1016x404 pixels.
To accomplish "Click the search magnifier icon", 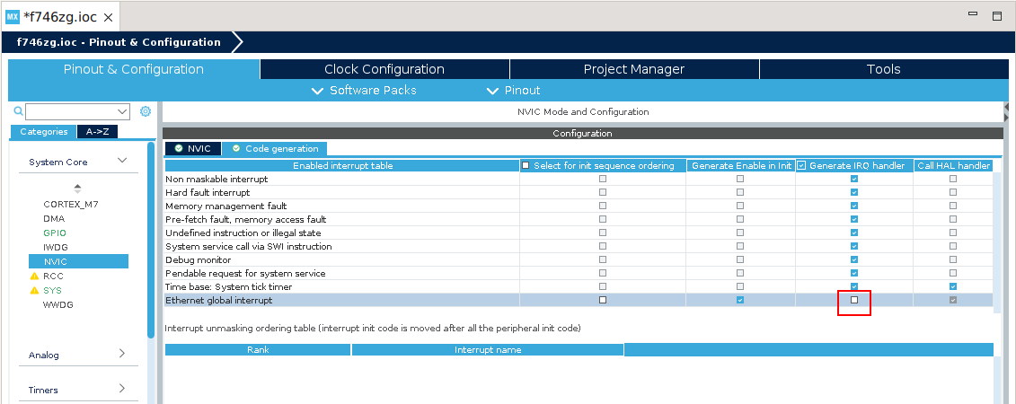I will [17, 111].
